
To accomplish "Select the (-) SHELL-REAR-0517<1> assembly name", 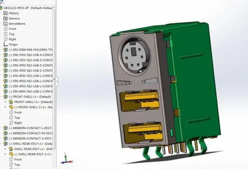I will pos(30,144).
